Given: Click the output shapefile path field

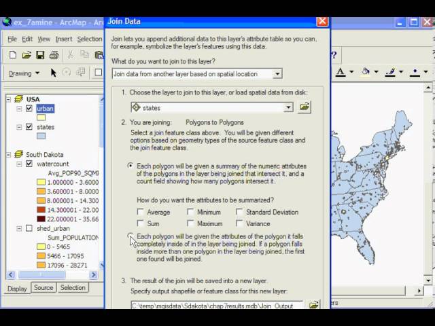Looking at the screenshot, I should pyautogui.click(x=217, y=305).
